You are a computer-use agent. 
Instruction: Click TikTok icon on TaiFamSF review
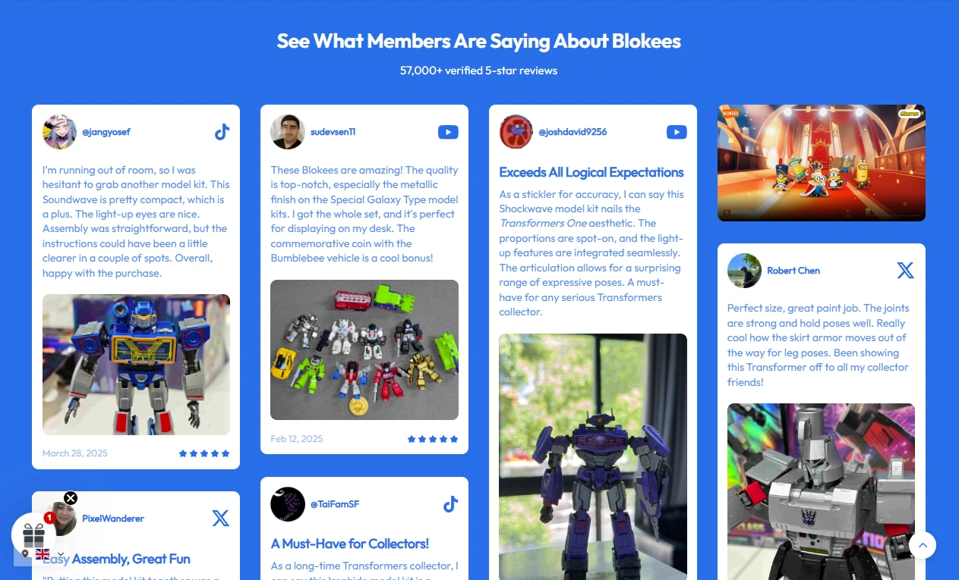pos(450,504)
